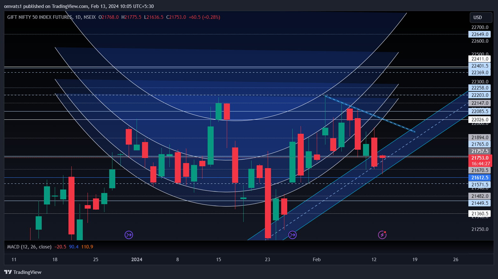Click the MACD value 110.9

[x=87, y=247]
